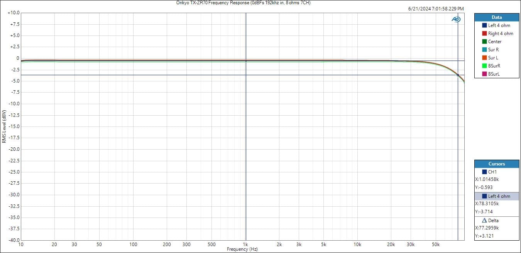Click the magenta BSurL color swatch
This screenshot has height=253, width=521.
pos(484,74)
